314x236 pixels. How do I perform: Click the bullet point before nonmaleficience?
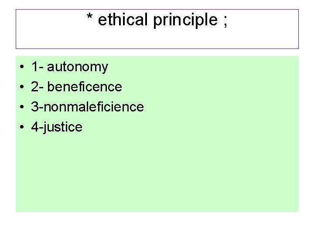click(x=21, y=108)
